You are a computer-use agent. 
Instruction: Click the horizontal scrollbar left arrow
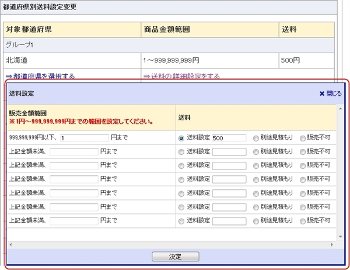(10, 244)
